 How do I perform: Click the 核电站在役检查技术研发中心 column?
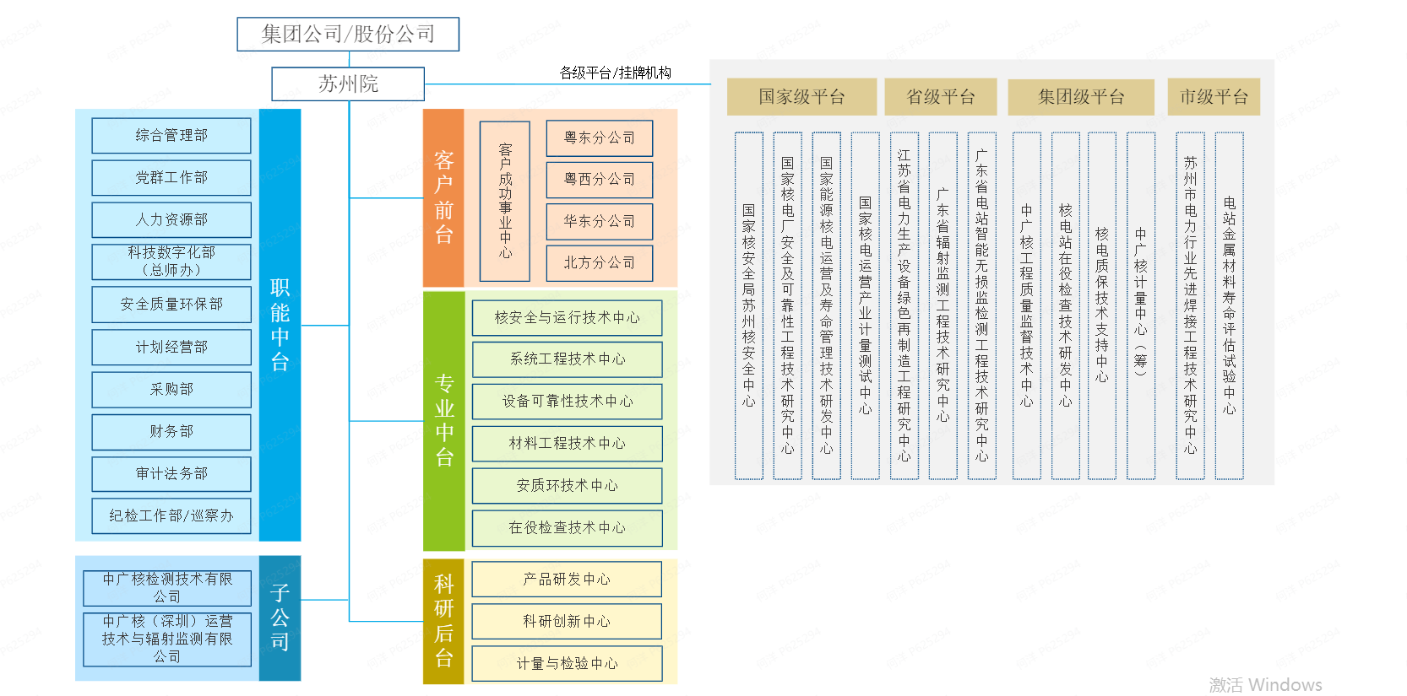(x=1066, y=306)
